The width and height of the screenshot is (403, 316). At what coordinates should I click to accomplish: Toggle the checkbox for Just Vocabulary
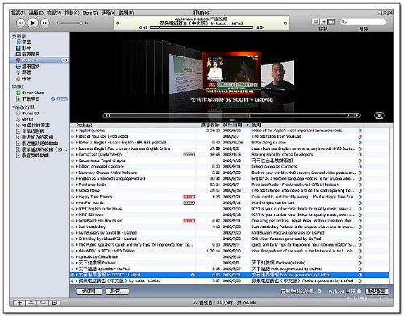coord(73,227)
